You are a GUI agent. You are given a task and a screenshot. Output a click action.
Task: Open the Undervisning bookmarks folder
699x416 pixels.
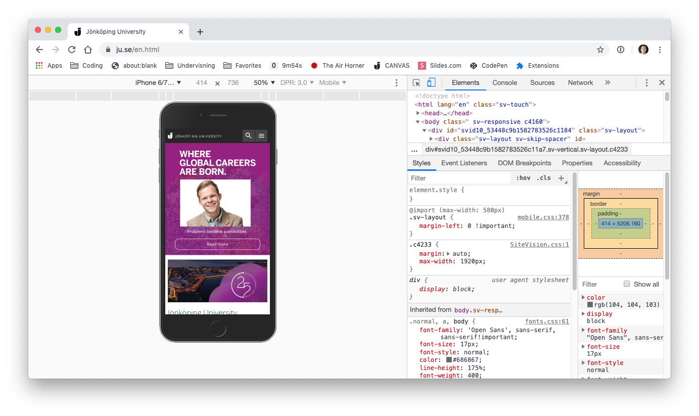[190, 66]
